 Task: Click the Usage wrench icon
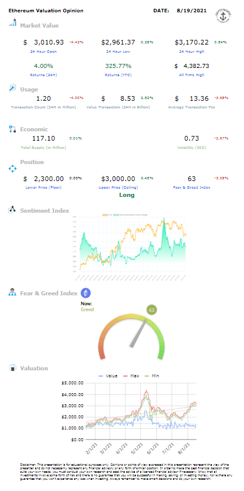click(x=12, y=88)
